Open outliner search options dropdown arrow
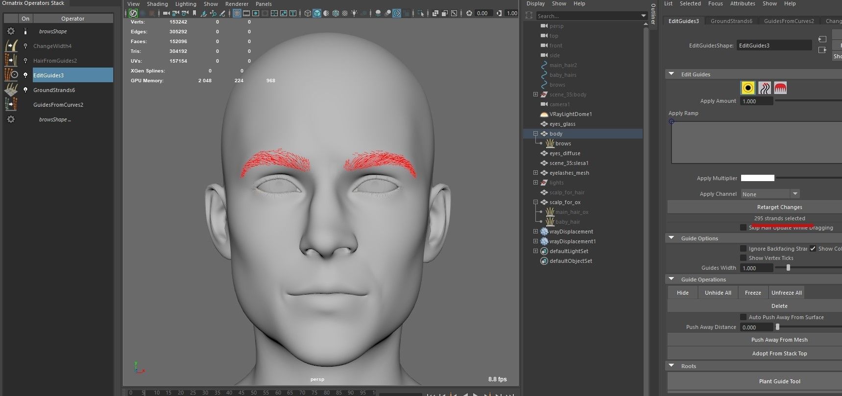842x396 pixels. [x=644, y=16]
